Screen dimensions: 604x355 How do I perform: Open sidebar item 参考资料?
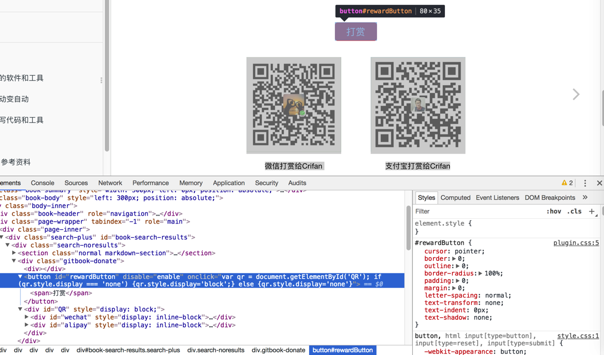(x=15, y=163)
